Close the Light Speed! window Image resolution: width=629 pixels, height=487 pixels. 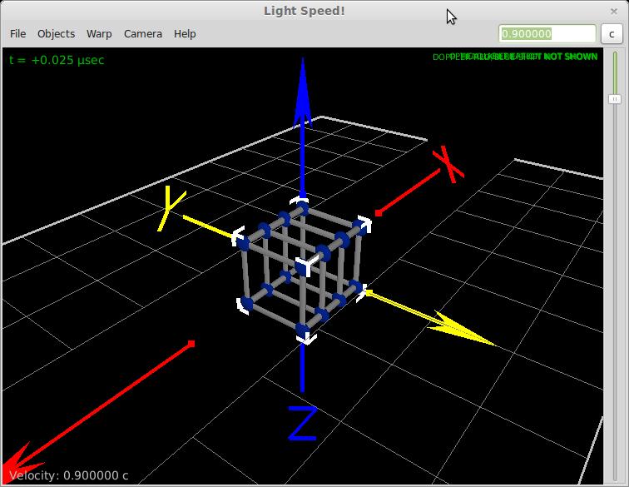coord(616,10)
